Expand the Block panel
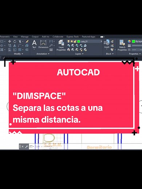Image resolution: width=142 pixels, height=189 pixels. [x=110, y=54]
